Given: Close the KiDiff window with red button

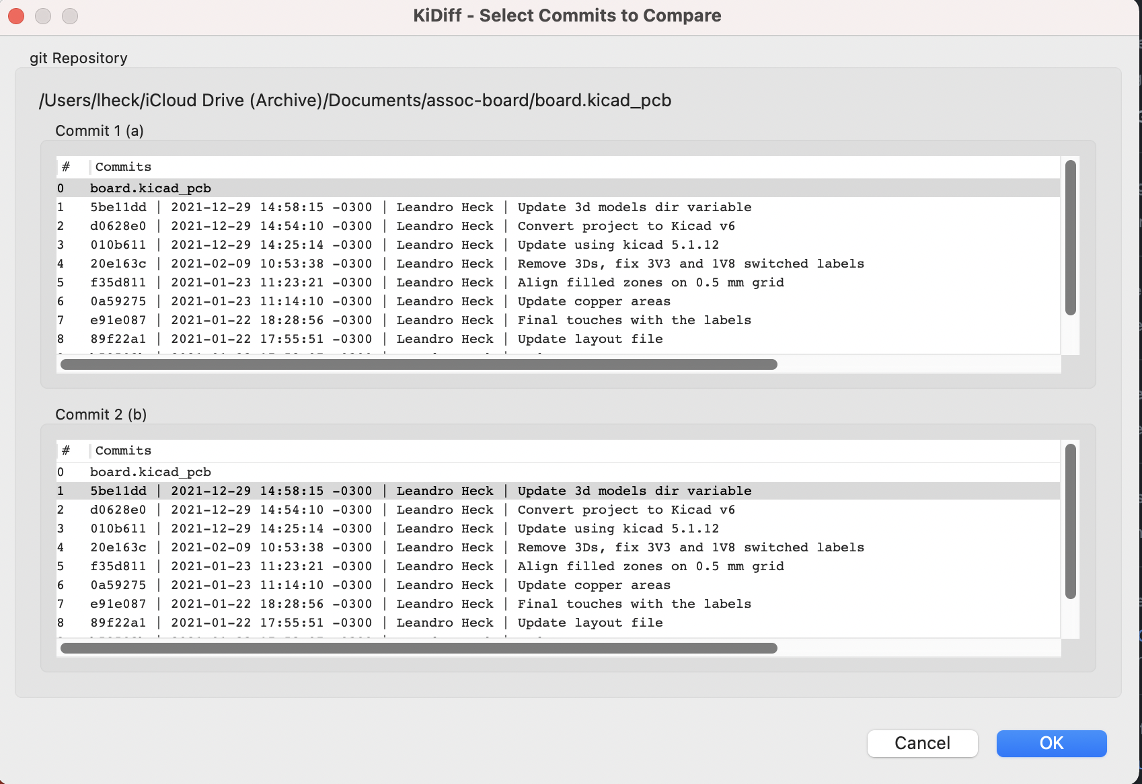Looking at the screenshot, I should [16, 15].
